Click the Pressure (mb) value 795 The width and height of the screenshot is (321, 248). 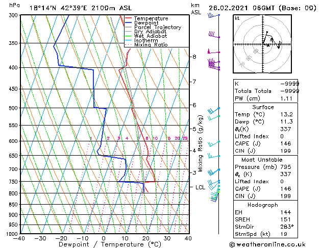(x=286, y=167)
